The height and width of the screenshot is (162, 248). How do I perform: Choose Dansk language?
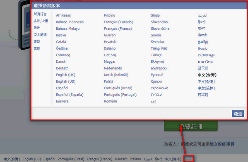61,62
